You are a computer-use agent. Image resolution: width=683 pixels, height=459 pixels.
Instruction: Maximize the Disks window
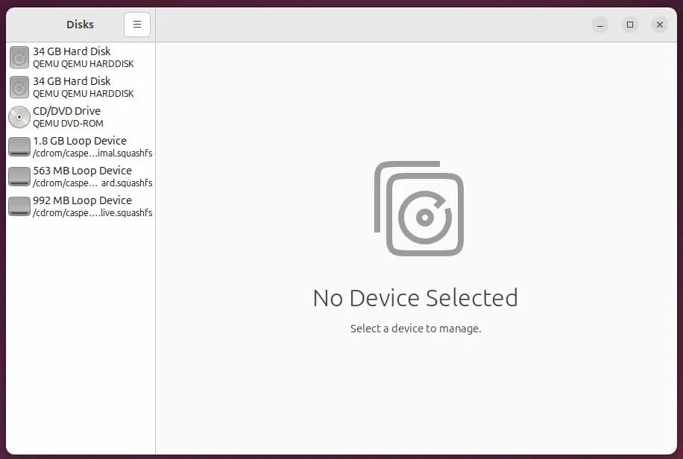[x=630, y=25]
